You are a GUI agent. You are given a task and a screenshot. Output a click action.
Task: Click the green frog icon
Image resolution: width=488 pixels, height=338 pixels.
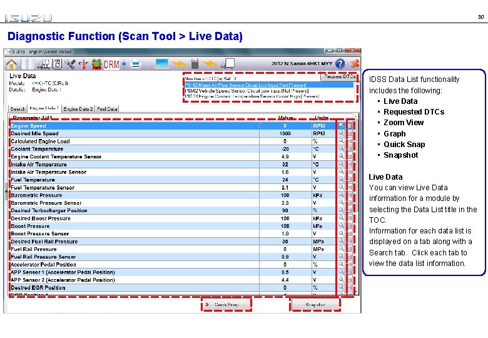click(97, 64)
